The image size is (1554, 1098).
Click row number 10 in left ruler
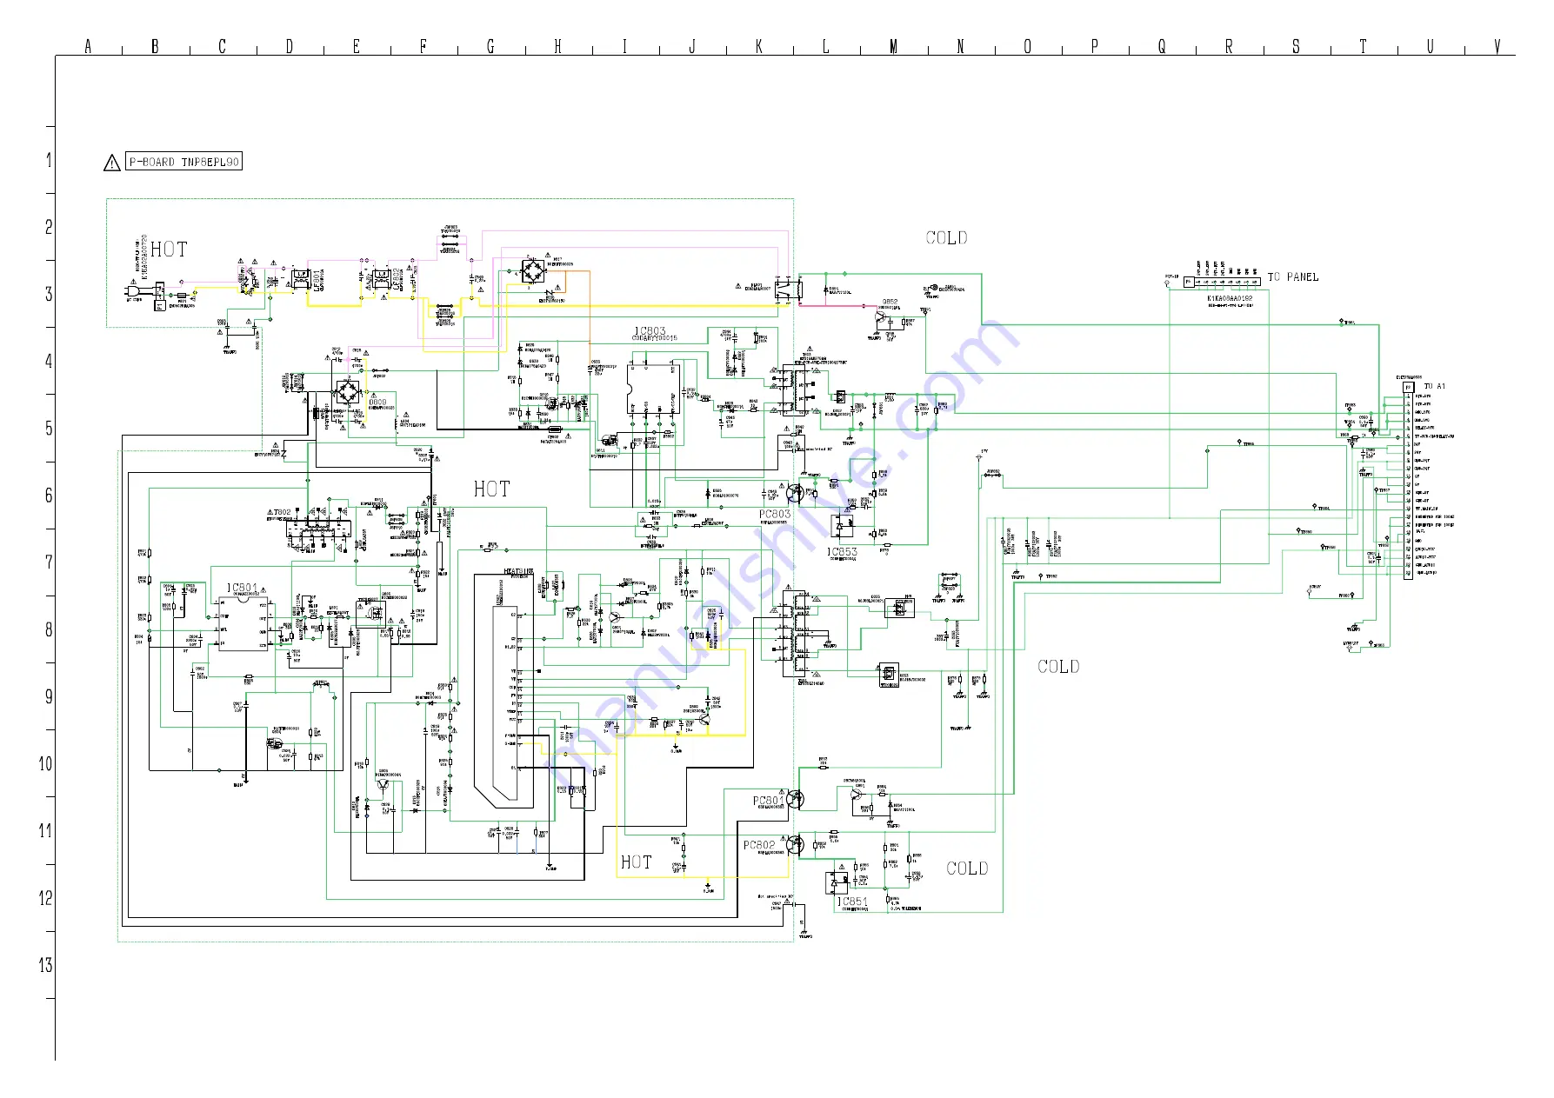pyautogui.click(x=45, y=764)
